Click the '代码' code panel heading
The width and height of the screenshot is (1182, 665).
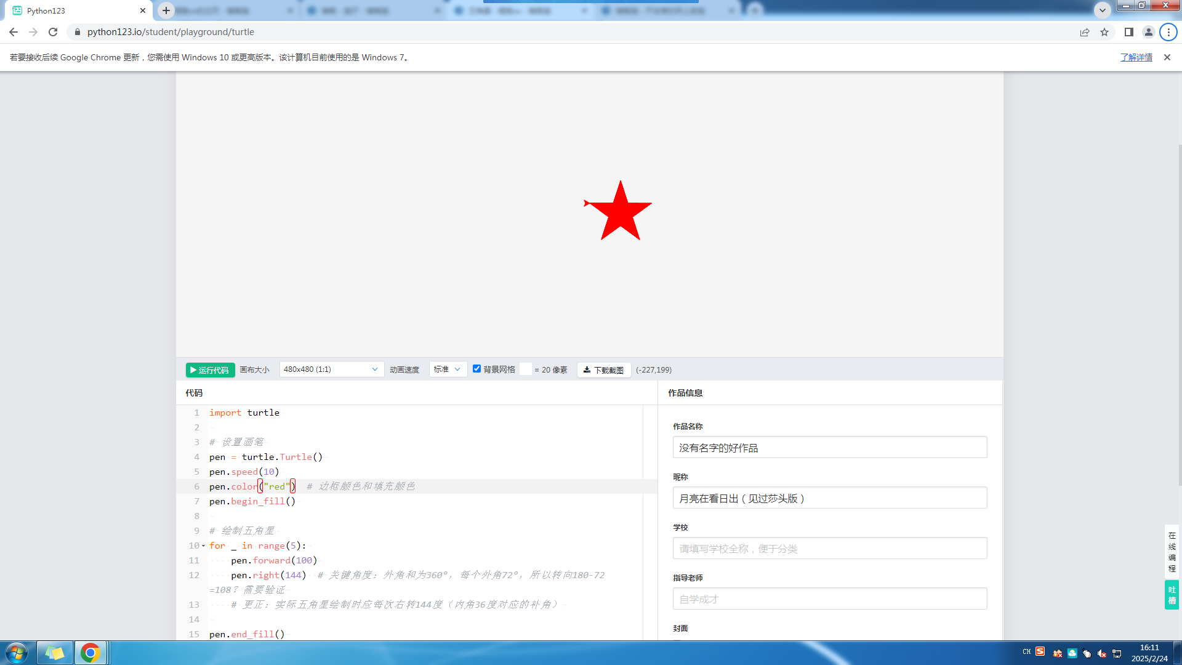click(194, 393)
